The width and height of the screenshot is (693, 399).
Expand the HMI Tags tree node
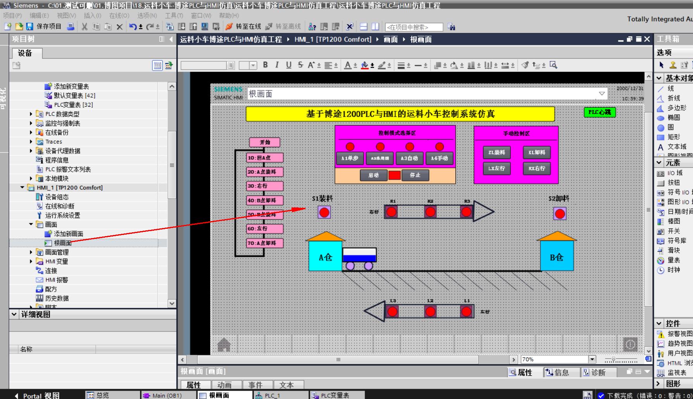(31, 262)
